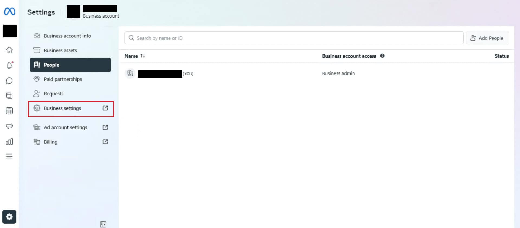Click external link icon beside Business settings
This screenshot has height=228, width=520.
pos(105,108)
